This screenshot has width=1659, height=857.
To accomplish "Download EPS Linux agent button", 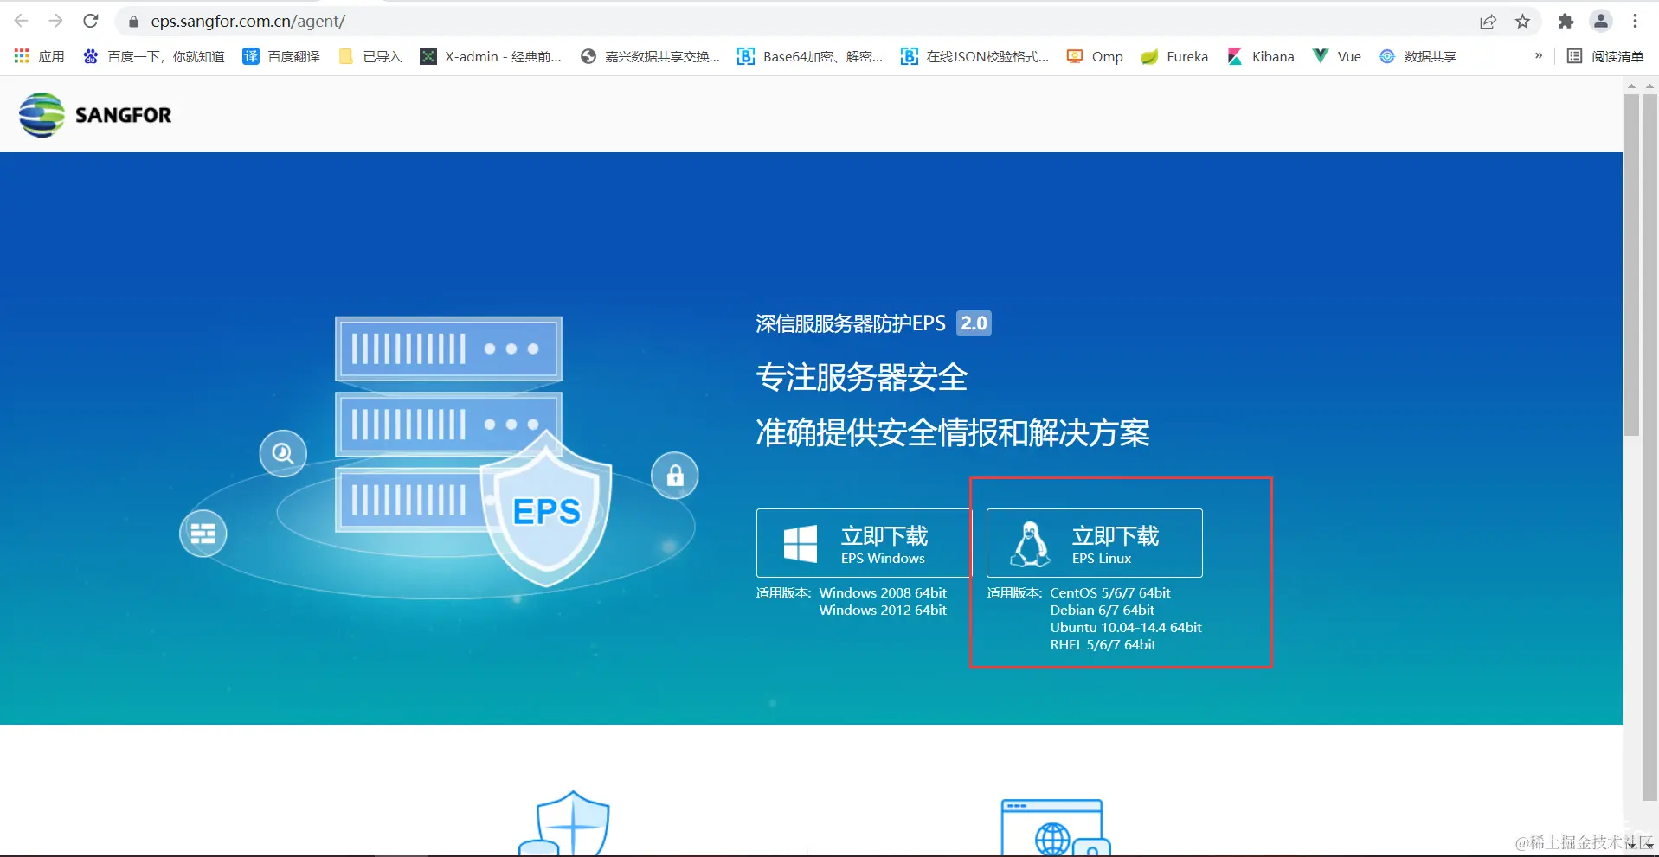I will [x=1095, y=543].
